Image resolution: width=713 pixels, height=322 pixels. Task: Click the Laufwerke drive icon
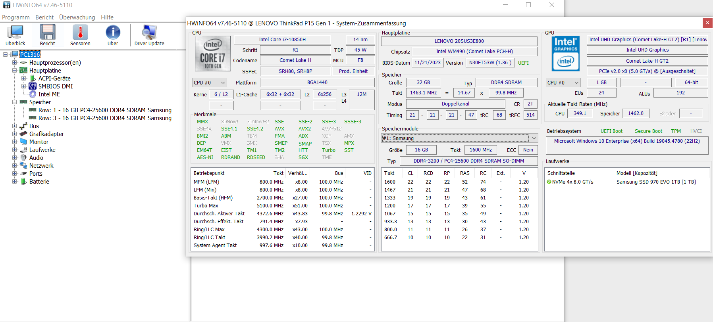point(23,149)
